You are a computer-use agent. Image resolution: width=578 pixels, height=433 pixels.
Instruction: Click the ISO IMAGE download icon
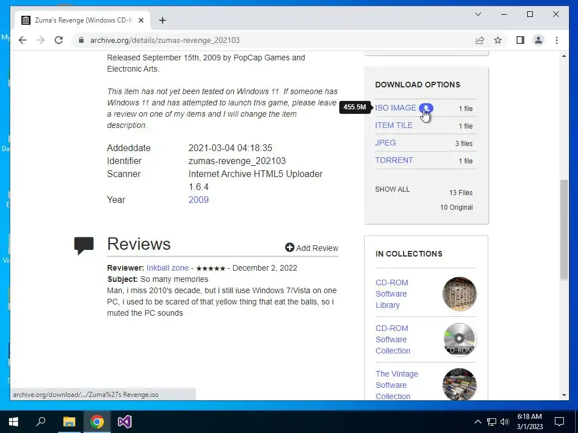[426, 108]
